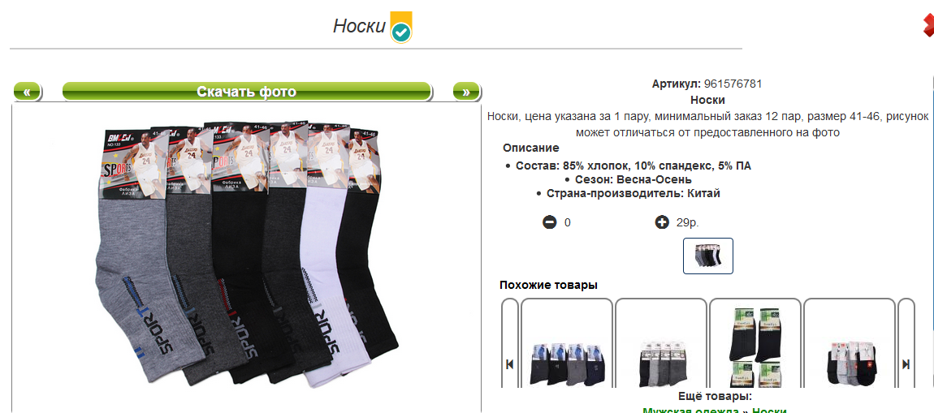Open the Носки category link at bottom
This screenshot has height=413, width=934.
[770, 410]
